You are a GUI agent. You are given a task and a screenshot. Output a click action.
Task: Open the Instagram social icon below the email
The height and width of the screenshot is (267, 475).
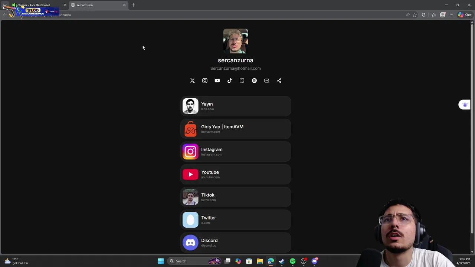tap(205, 80)
